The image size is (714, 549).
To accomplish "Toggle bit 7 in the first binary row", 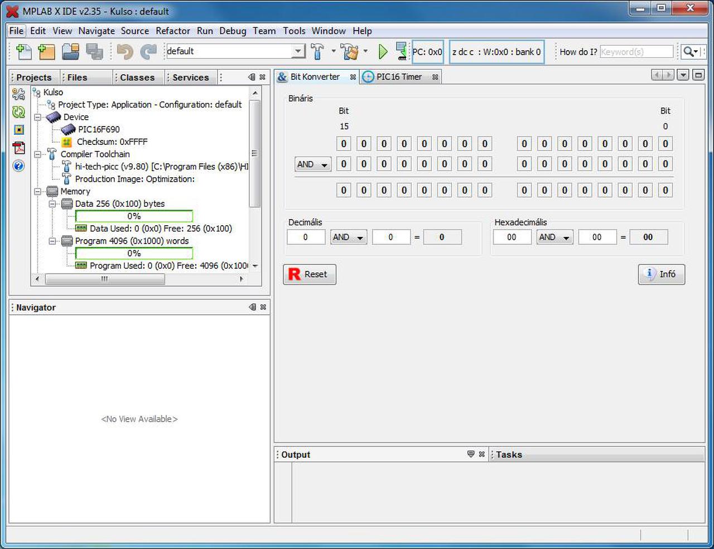I will coord(524,144).
